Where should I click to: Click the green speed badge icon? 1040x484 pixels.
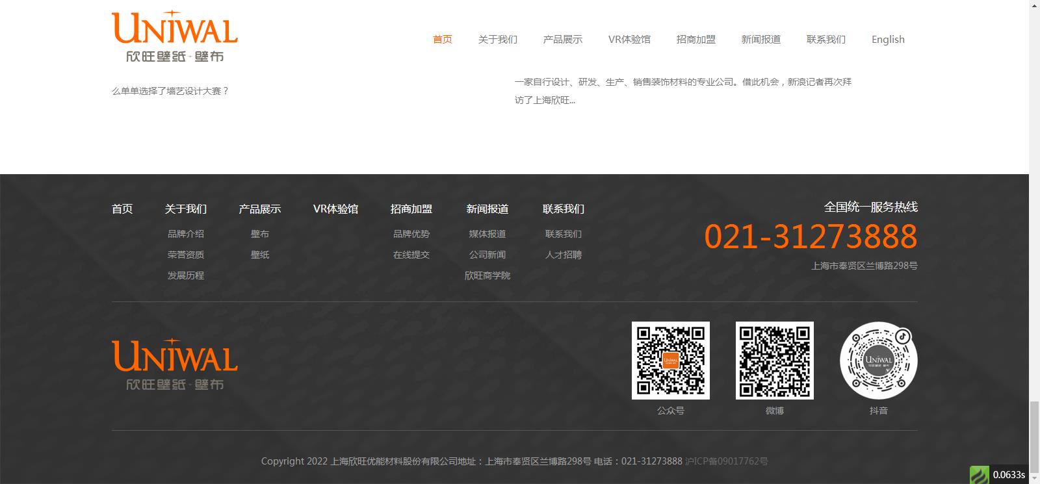click(x=979, y=475)
